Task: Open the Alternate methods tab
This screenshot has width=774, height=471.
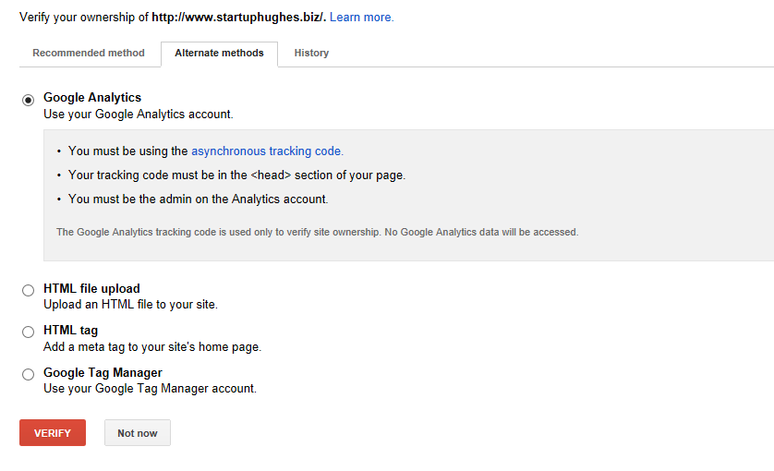Action: (219, 54)
